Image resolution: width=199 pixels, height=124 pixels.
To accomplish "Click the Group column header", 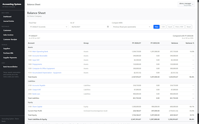I will click(86, 43).
